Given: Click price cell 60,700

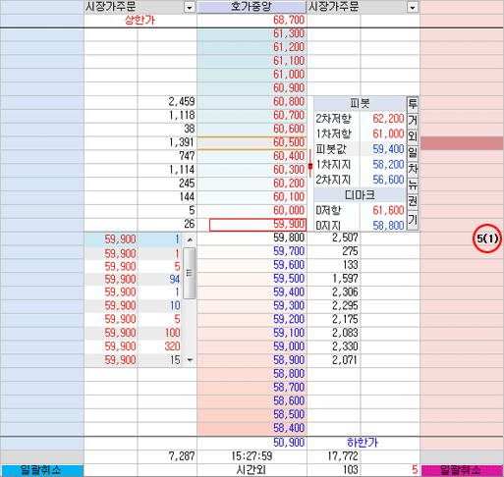Looking at the screenshot, I should 252,116.
